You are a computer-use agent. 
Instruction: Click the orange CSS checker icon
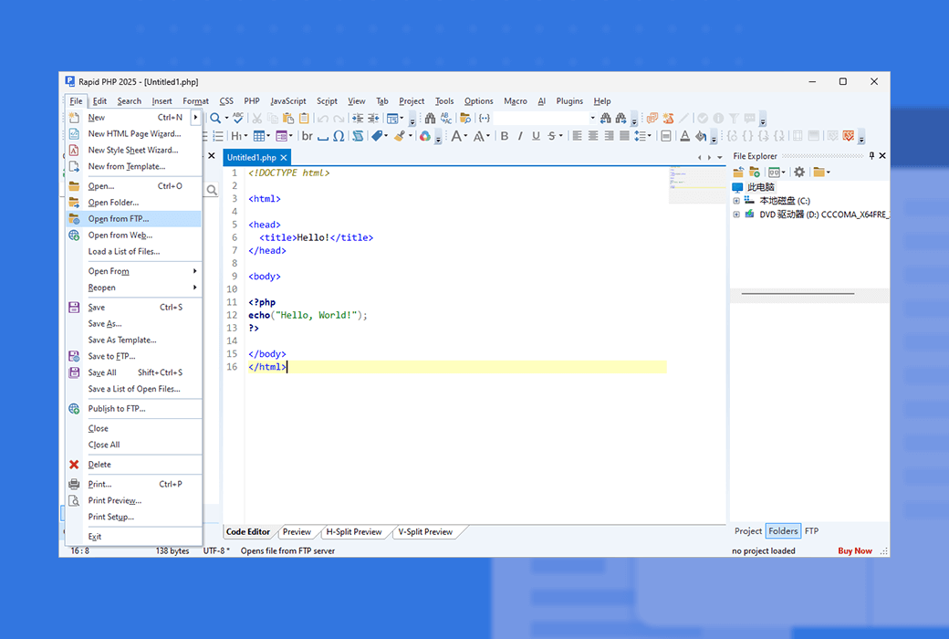[x=668, y=118]
